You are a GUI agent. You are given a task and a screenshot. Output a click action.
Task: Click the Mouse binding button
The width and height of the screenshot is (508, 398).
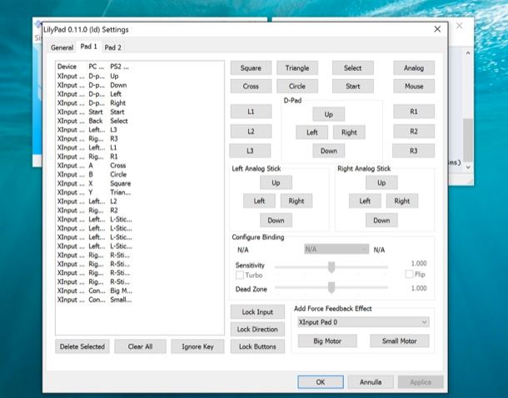pos(414,86)
